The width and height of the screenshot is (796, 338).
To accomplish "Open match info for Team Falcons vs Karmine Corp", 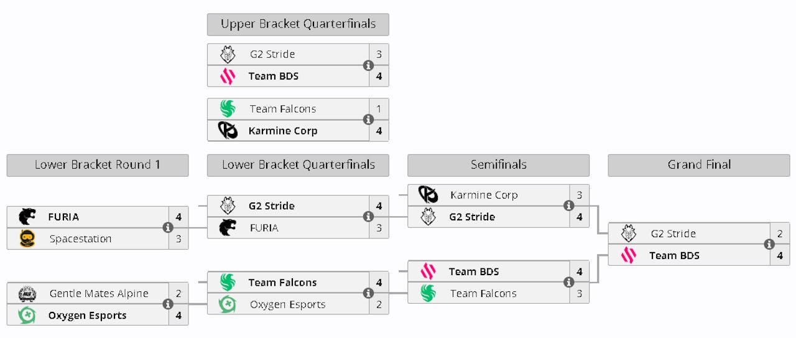I will (x=368, y=120).
